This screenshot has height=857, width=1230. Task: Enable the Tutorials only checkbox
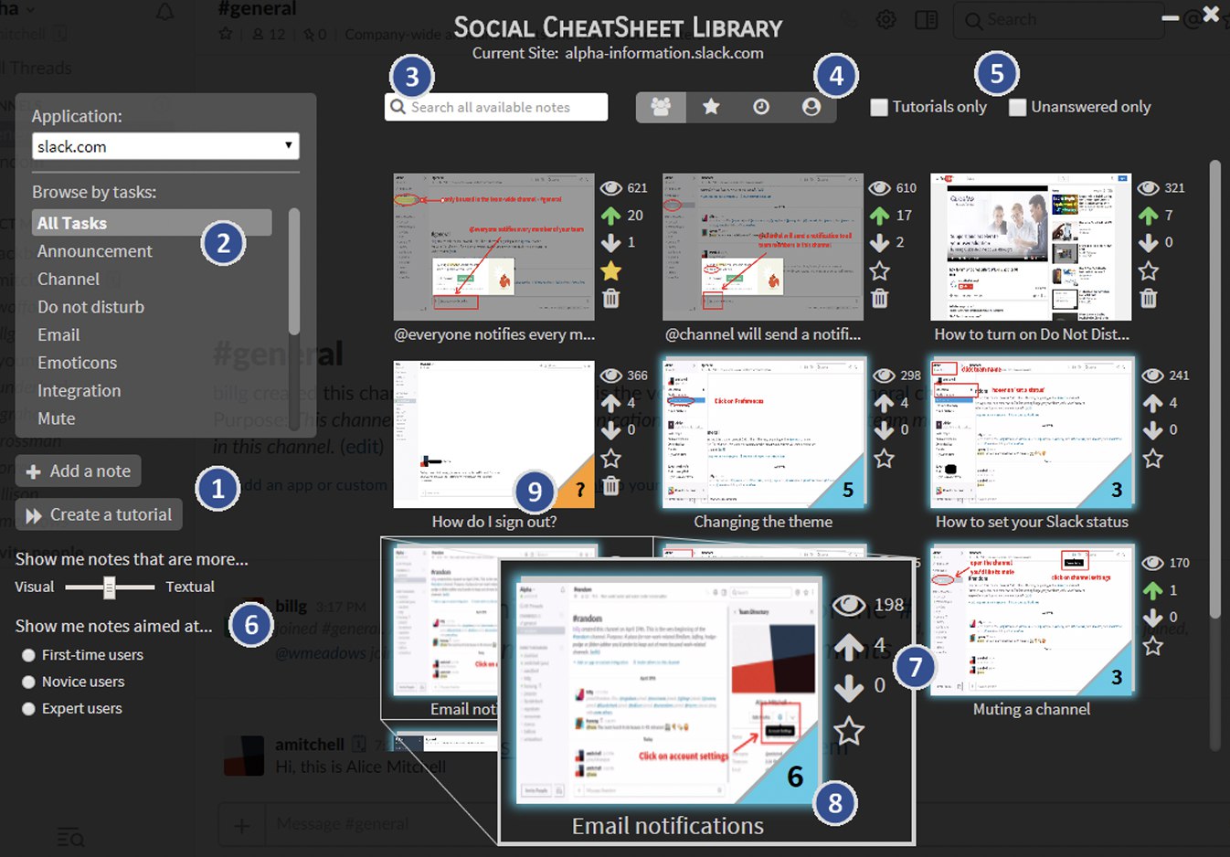click(x=879, y=108)
